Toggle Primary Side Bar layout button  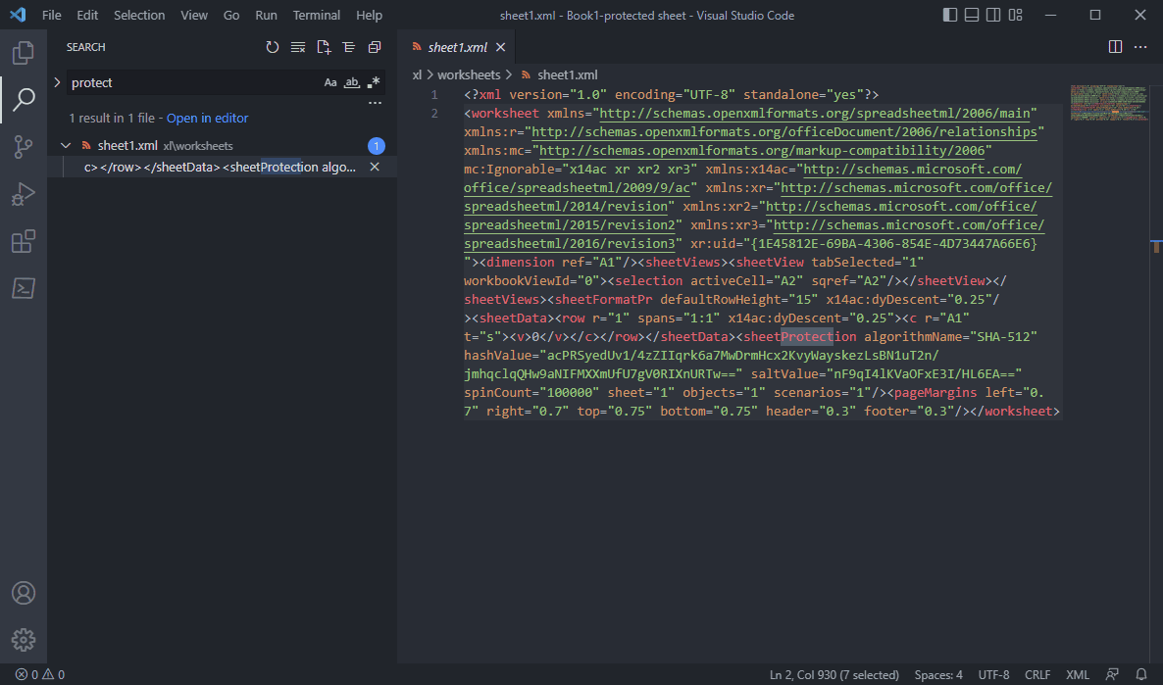(x=949, y=15)
